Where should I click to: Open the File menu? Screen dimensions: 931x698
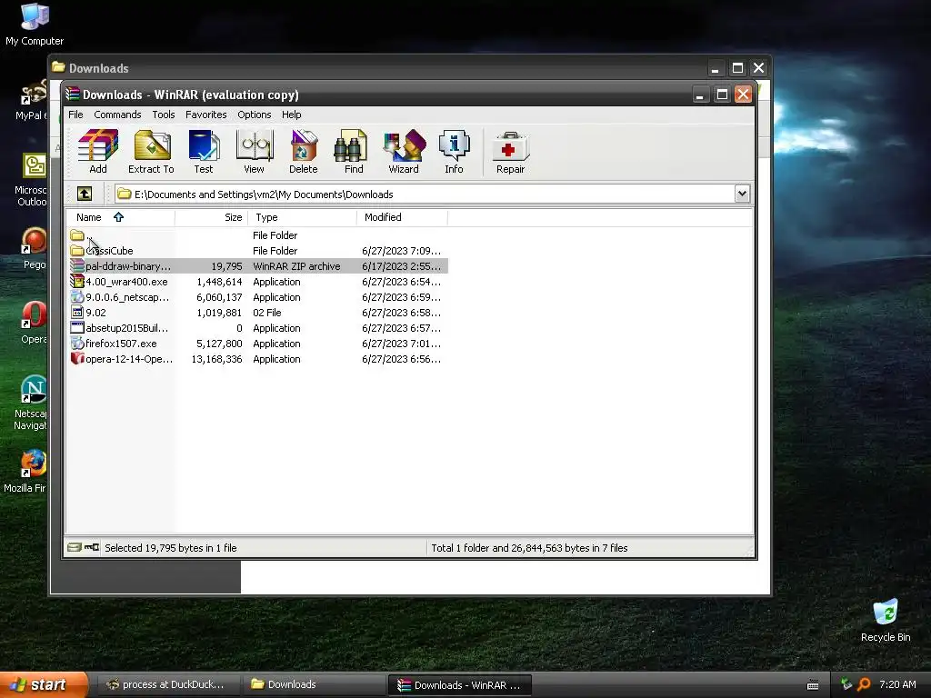tap(75, 115)
